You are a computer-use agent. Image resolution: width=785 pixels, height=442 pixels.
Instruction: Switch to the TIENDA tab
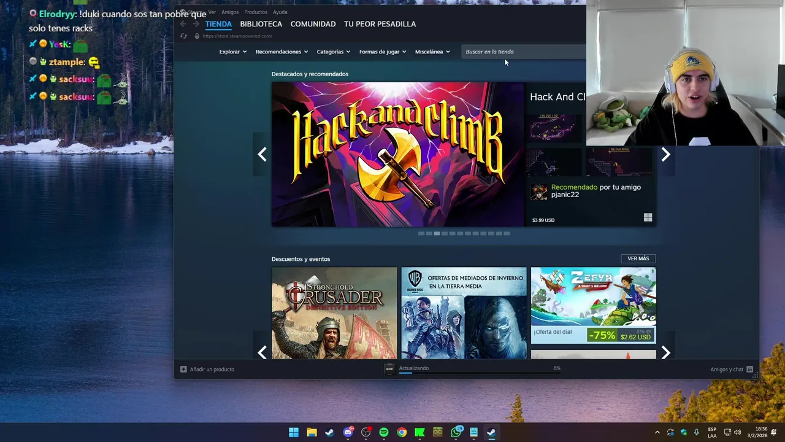[x=218, y=24]
